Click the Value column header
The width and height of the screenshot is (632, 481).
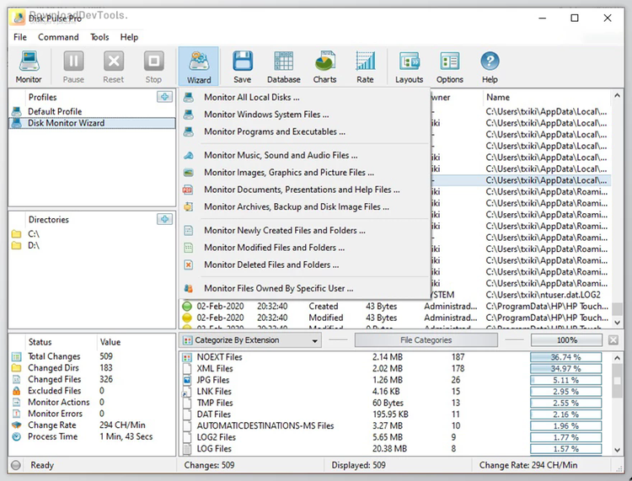[x=136, y=342]
